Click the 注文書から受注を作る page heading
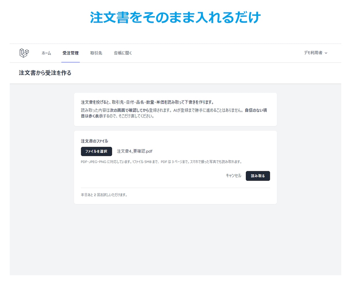 (x=45, y=73)
